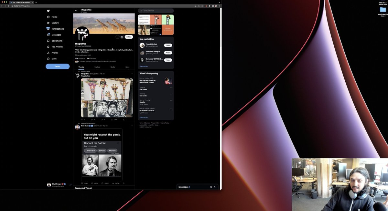Screen dimensions: 388x211
Task: Expand the More menu in sidebar
Action: point(52,59)
